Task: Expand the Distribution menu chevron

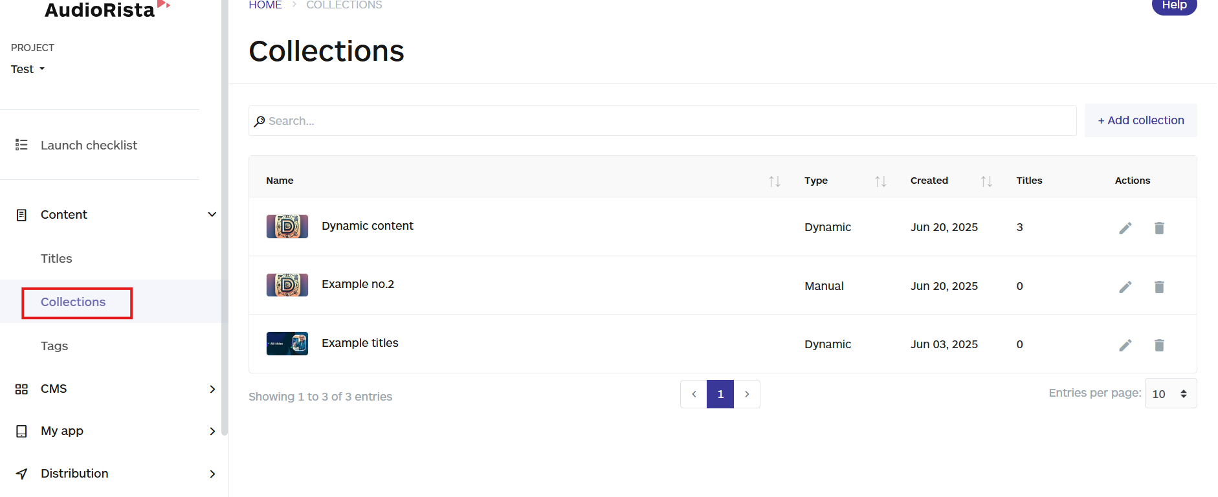Action: click(212, 474)
